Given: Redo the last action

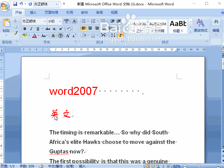Looking at the screenshot, I should coord(30,4).
